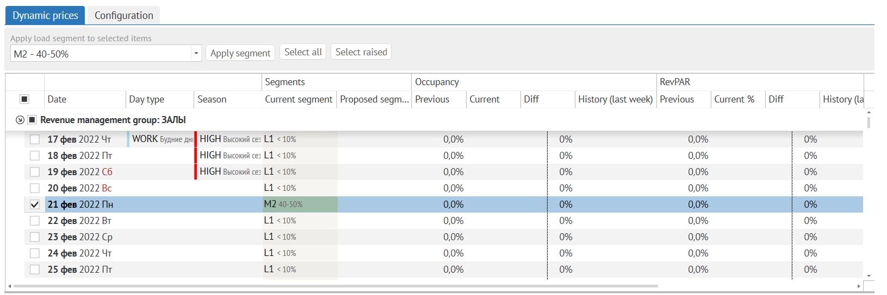Toggle the ЗАЛЫ group checkbox
887x295 pixels.
[32, 120]
